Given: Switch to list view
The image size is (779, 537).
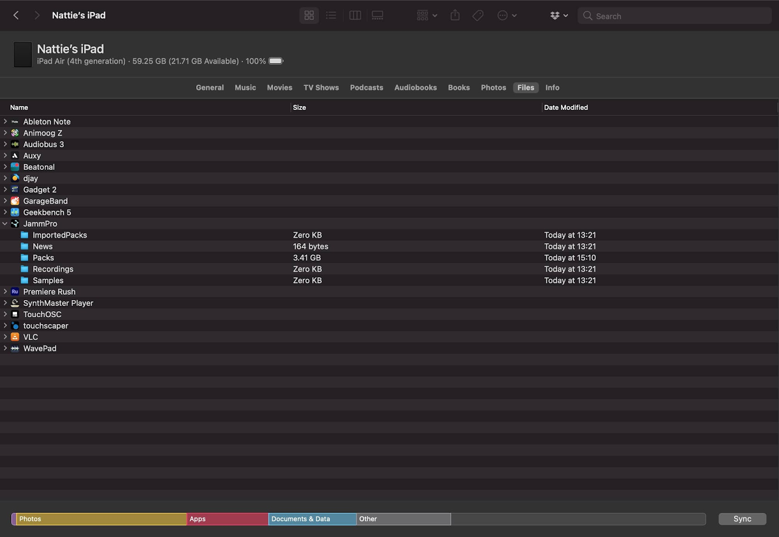Looking at the screenshot, I should pos(331,16).
